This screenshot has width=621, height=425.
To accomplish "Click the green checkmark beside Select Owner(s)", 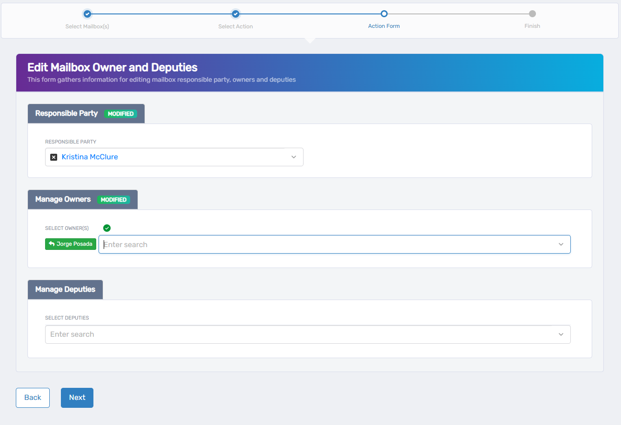I will 107,228.
